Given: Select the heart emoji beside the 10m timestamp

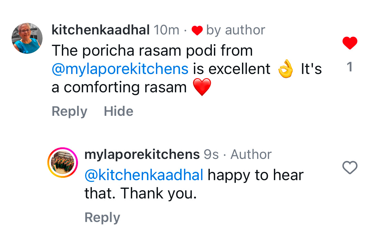Looking at the screenshot, I should (197, 30).
